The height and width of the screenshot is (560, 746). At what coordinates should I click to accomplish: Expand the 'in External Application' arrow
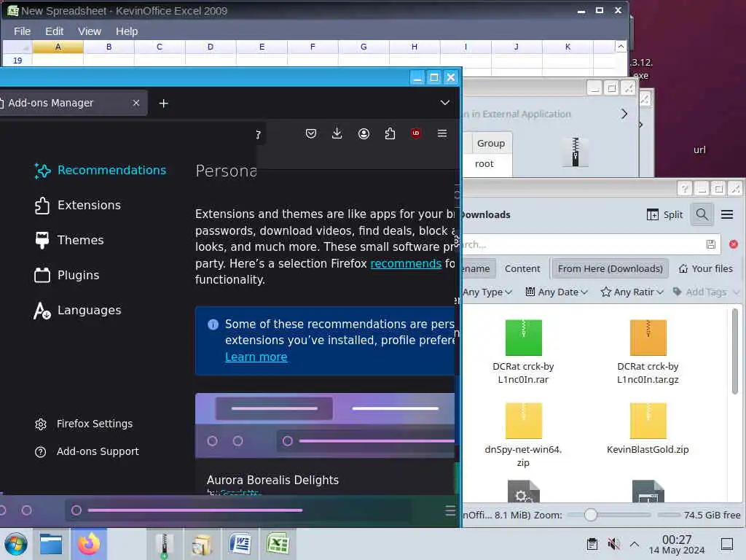coord(624,114)
